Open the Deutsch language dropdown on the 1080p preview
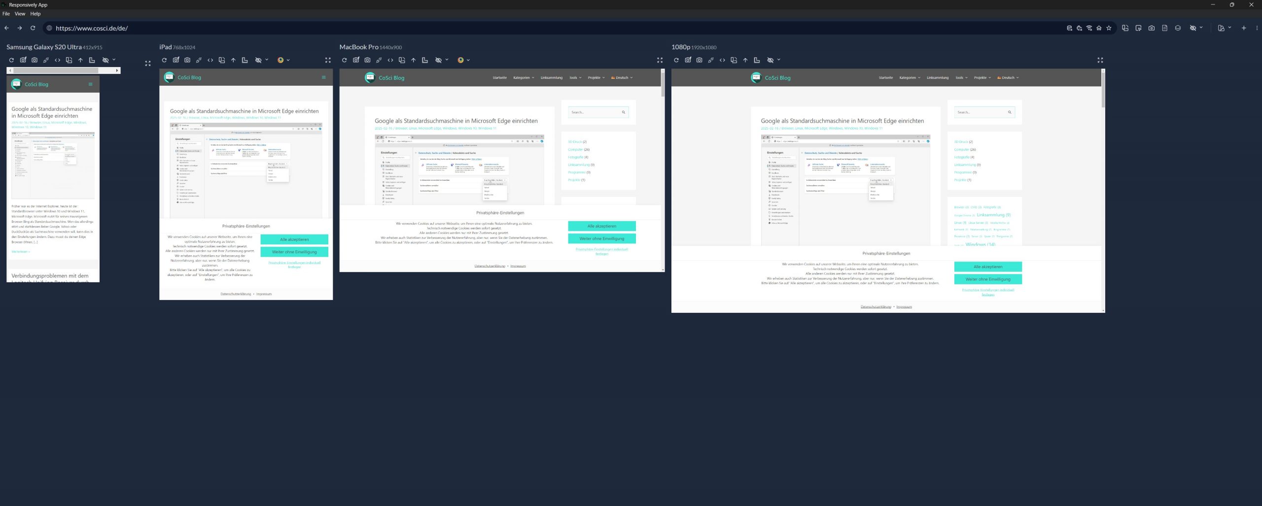This screenshot has height=506, width=1262. [x=1008, y=77]
